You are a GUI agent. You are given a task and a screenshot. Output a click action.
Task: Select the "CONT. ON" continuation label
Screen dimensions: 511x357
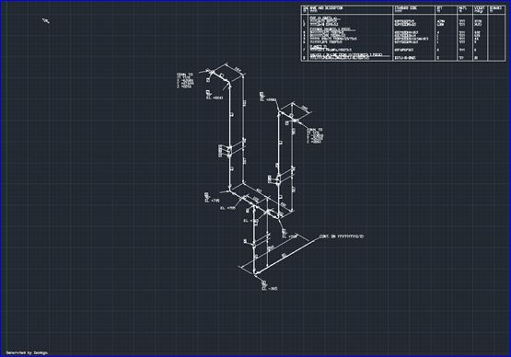342,236
